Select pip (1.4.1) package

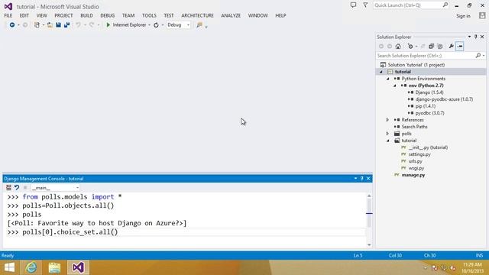point(425,106)
